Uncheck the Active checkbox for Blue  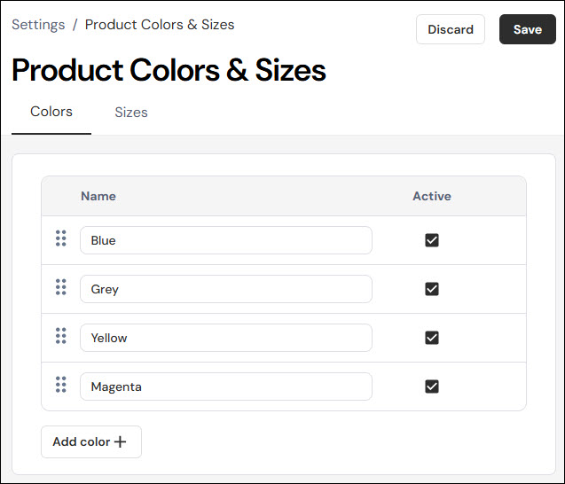(432, 240)
